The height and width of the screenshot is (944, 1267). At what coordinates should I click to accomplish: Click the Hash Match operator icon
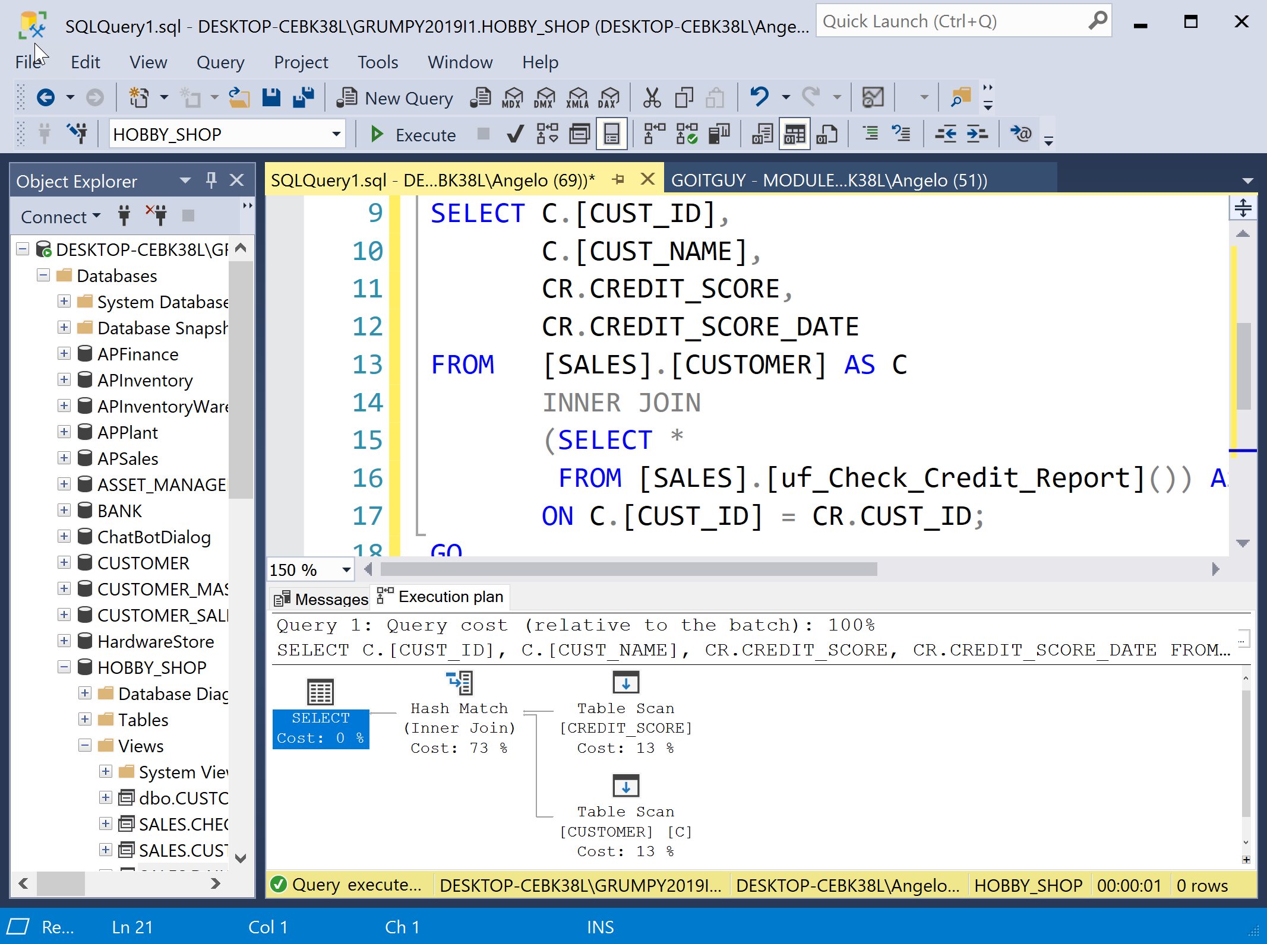click(x=459, y=683)
